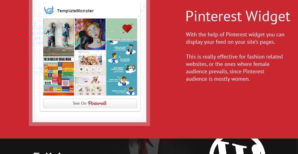
Task: Open the ProWedding template pin
Action: click(x=90, y=73)
